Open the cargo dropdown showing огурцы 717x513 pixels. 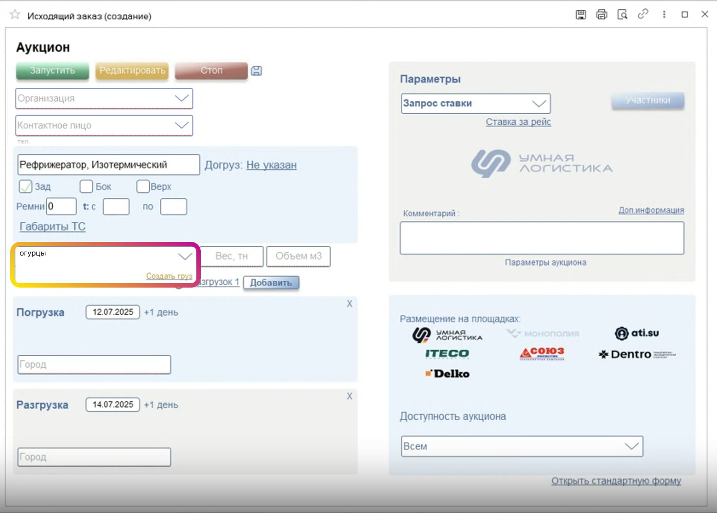coord(185,256)
